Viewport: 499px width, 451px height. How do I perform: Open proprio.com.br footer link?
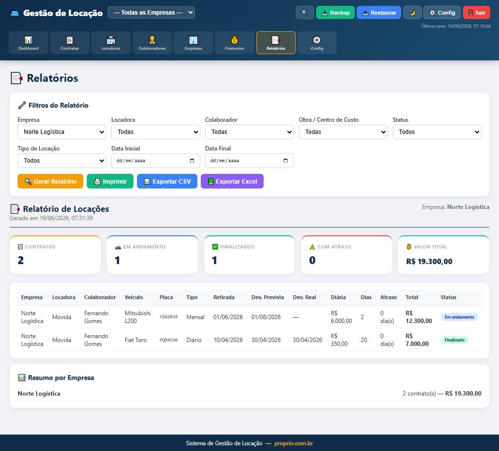[x=293, y=443]
